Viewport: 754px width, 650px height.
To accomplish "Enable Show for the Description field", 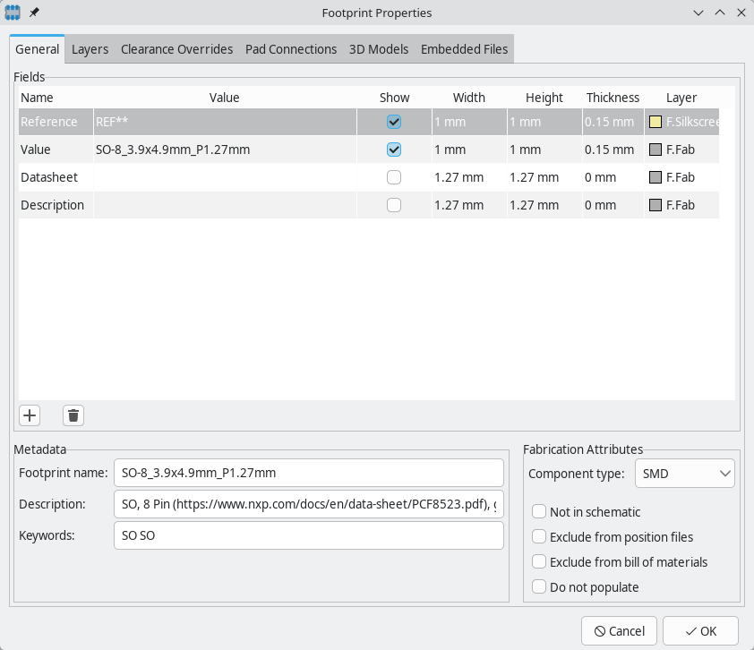I will pyautogui.click(x=393, y=205).
